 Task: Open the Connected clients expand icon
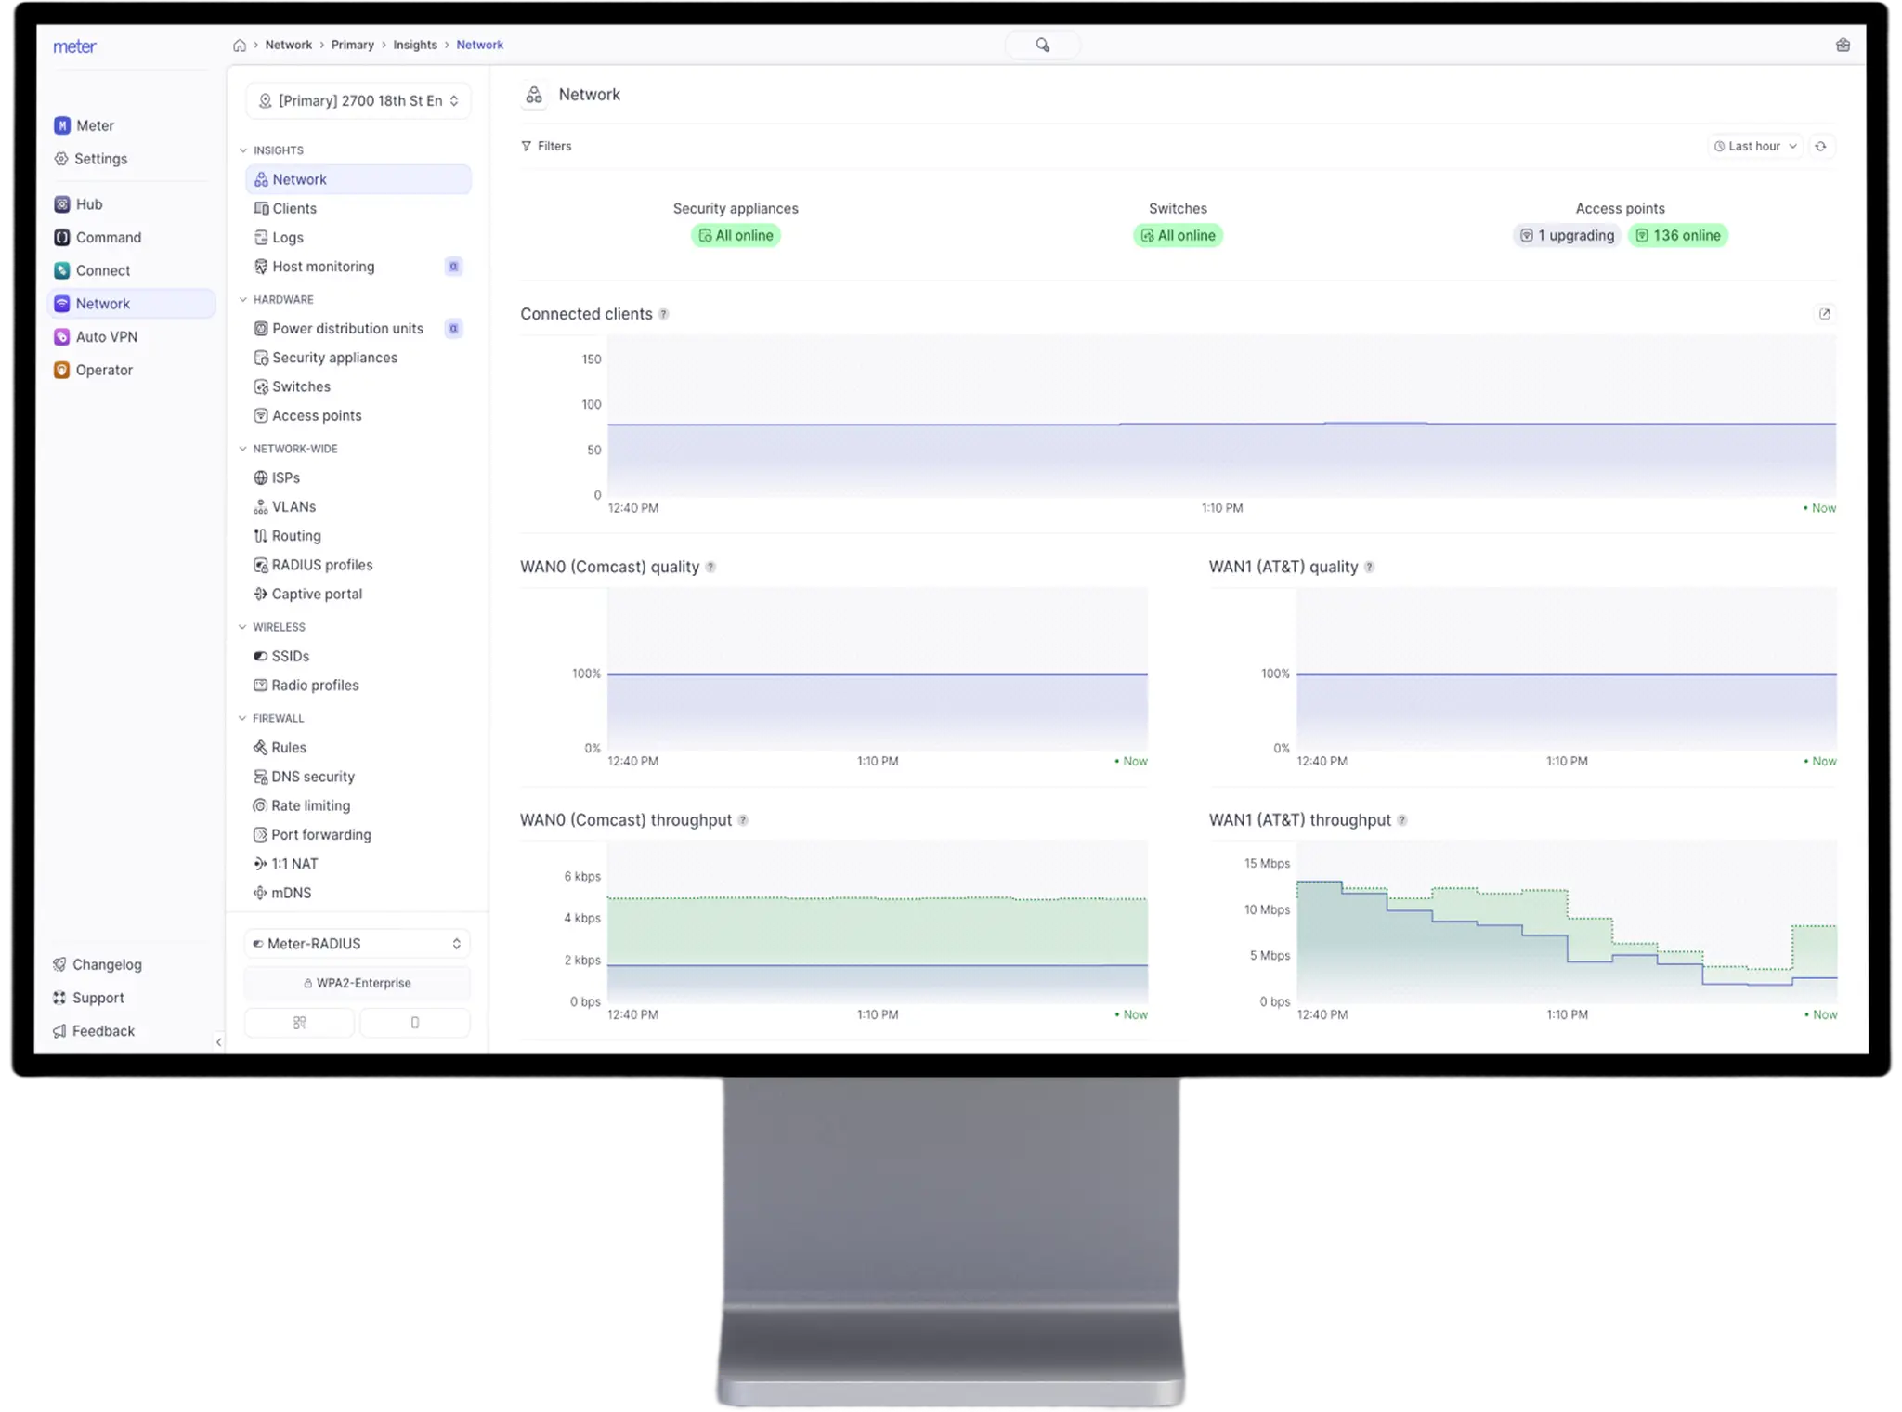tap(1826, 313)
